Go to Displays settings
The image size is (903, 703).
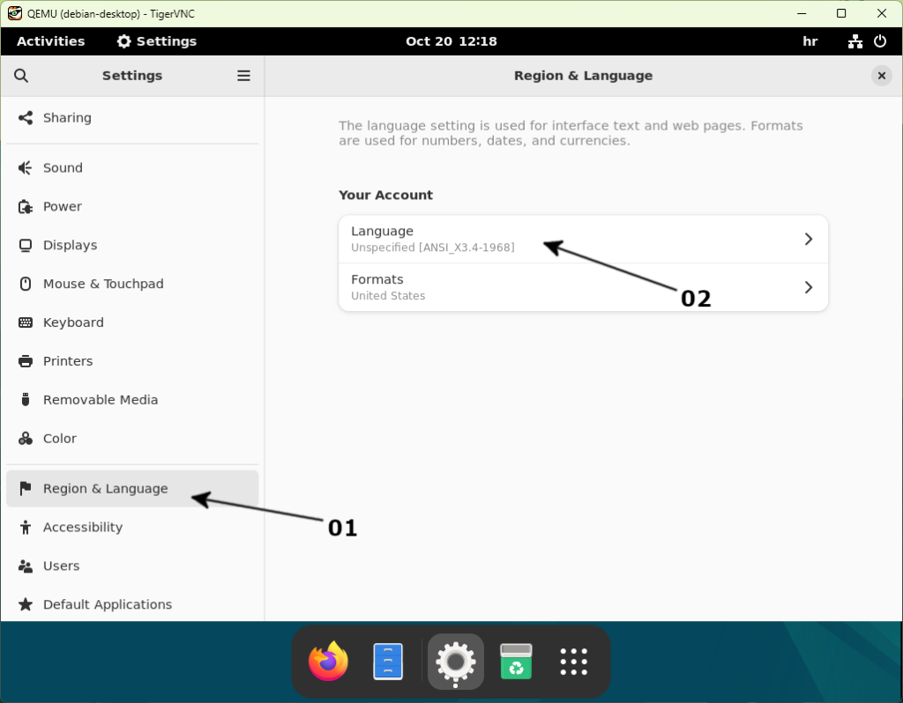[x=71, y=246]
